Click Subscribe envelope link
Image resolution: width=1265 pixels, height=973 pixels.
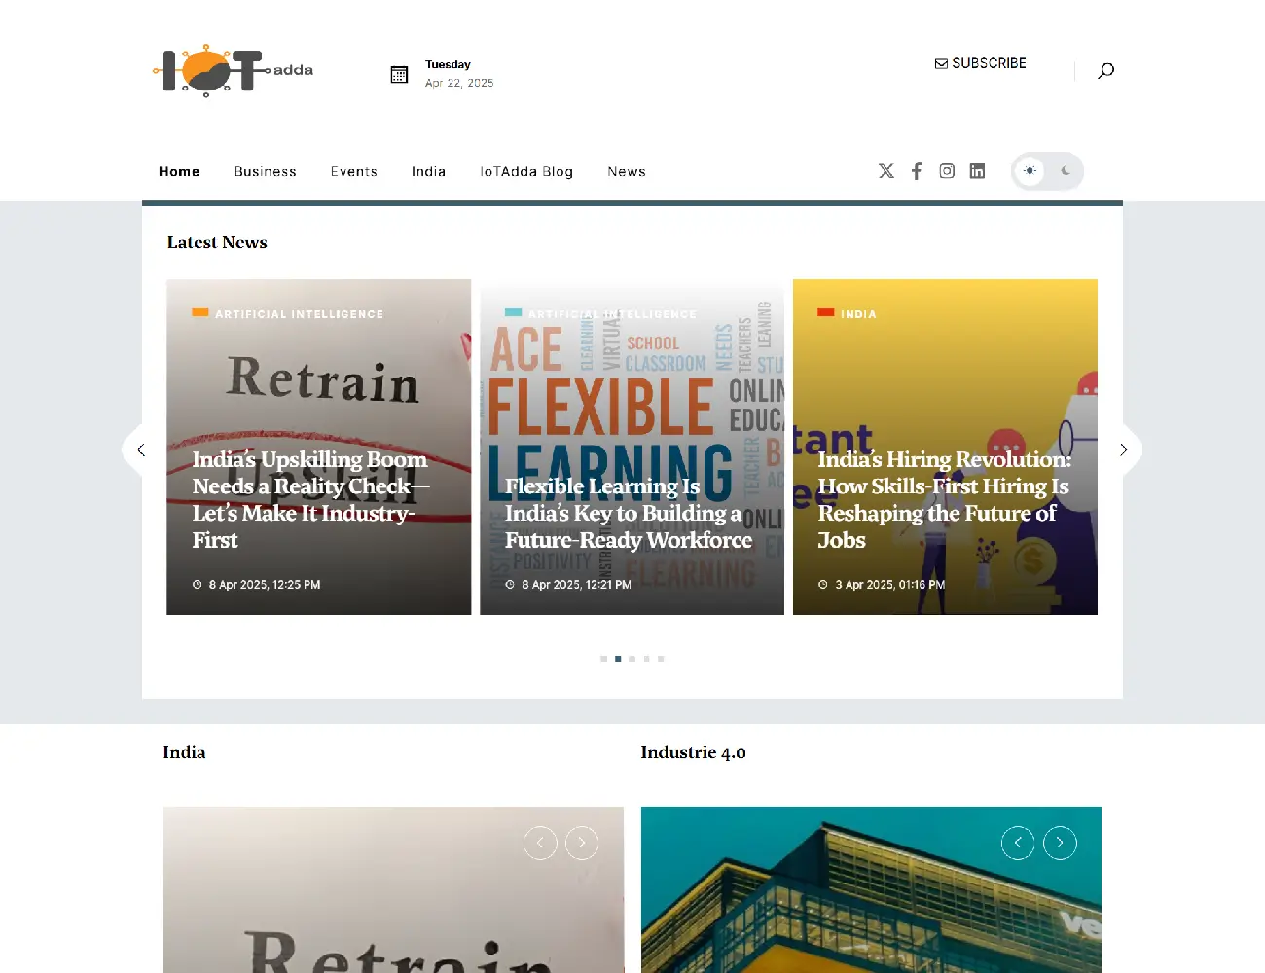(981, 63)
